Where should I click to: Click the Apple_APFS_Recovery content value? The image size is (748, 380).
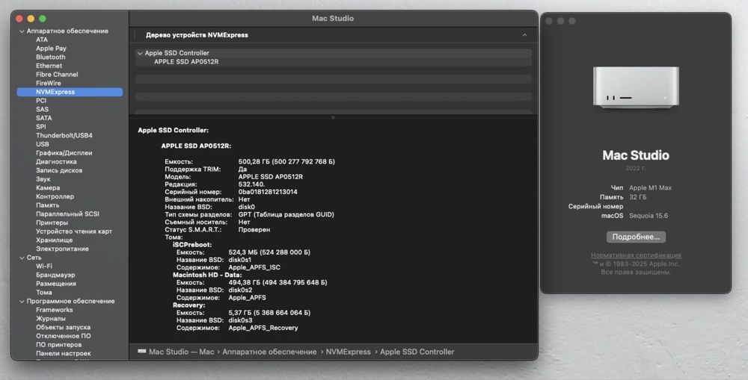(x=263, y=328)
